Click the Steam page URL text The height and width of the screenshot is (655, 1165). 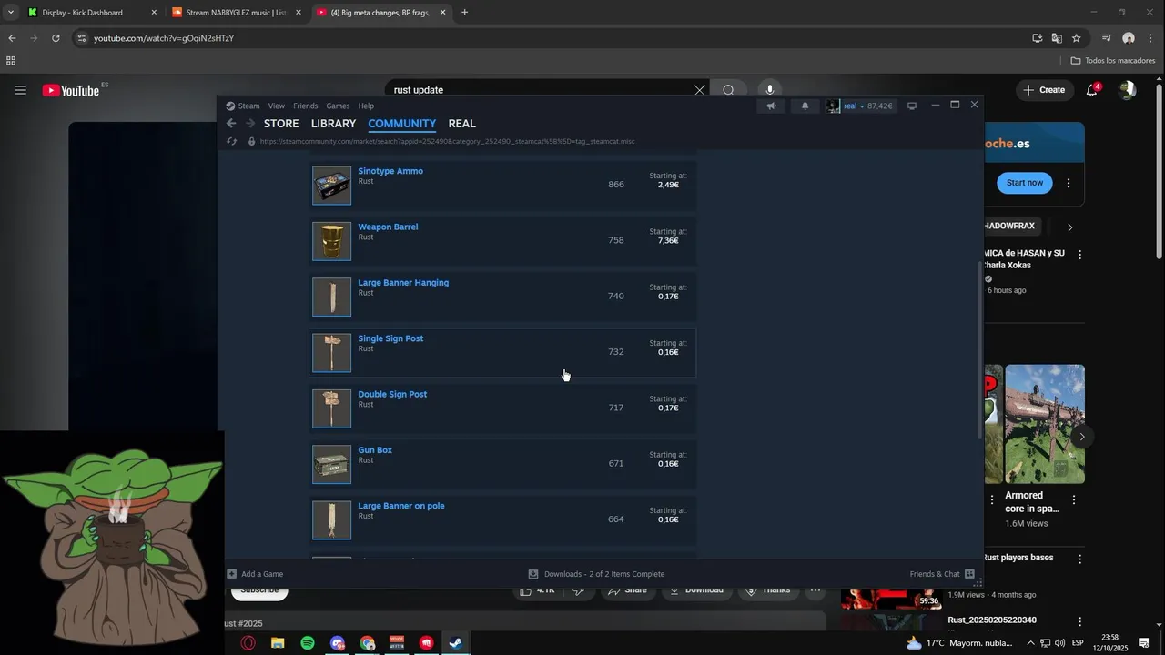pos(447,142)
